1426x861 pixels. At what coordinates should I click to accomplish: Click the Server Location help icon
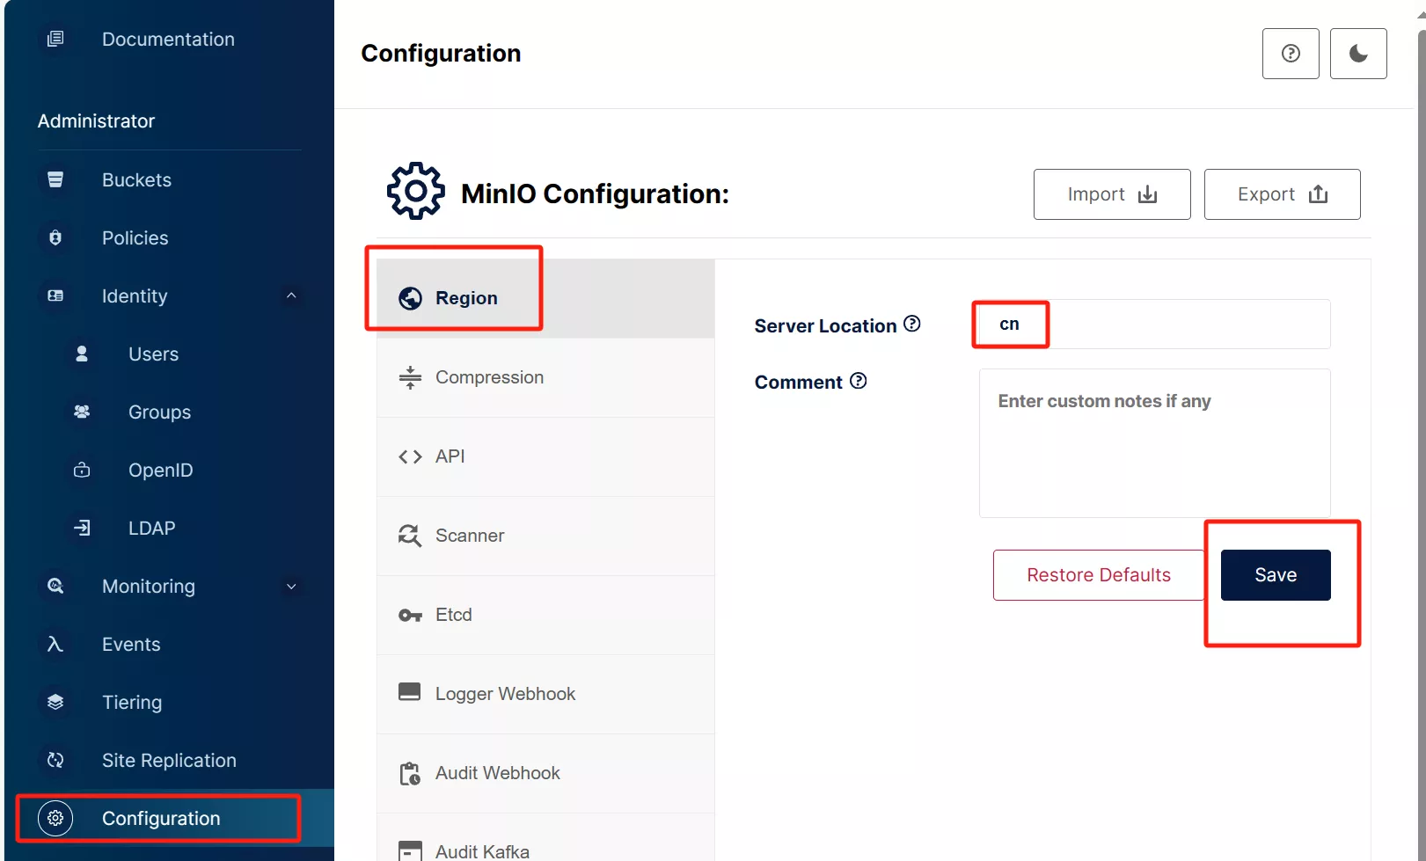click(912, 324)
